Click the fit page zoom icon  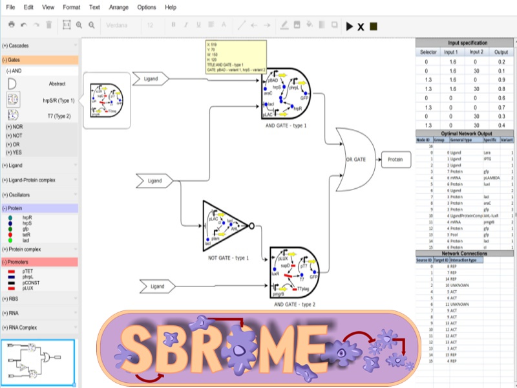(65, 25)
